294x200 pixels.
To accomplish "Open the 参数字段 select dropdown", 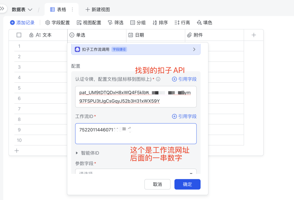I will click(x=136, y=171).
